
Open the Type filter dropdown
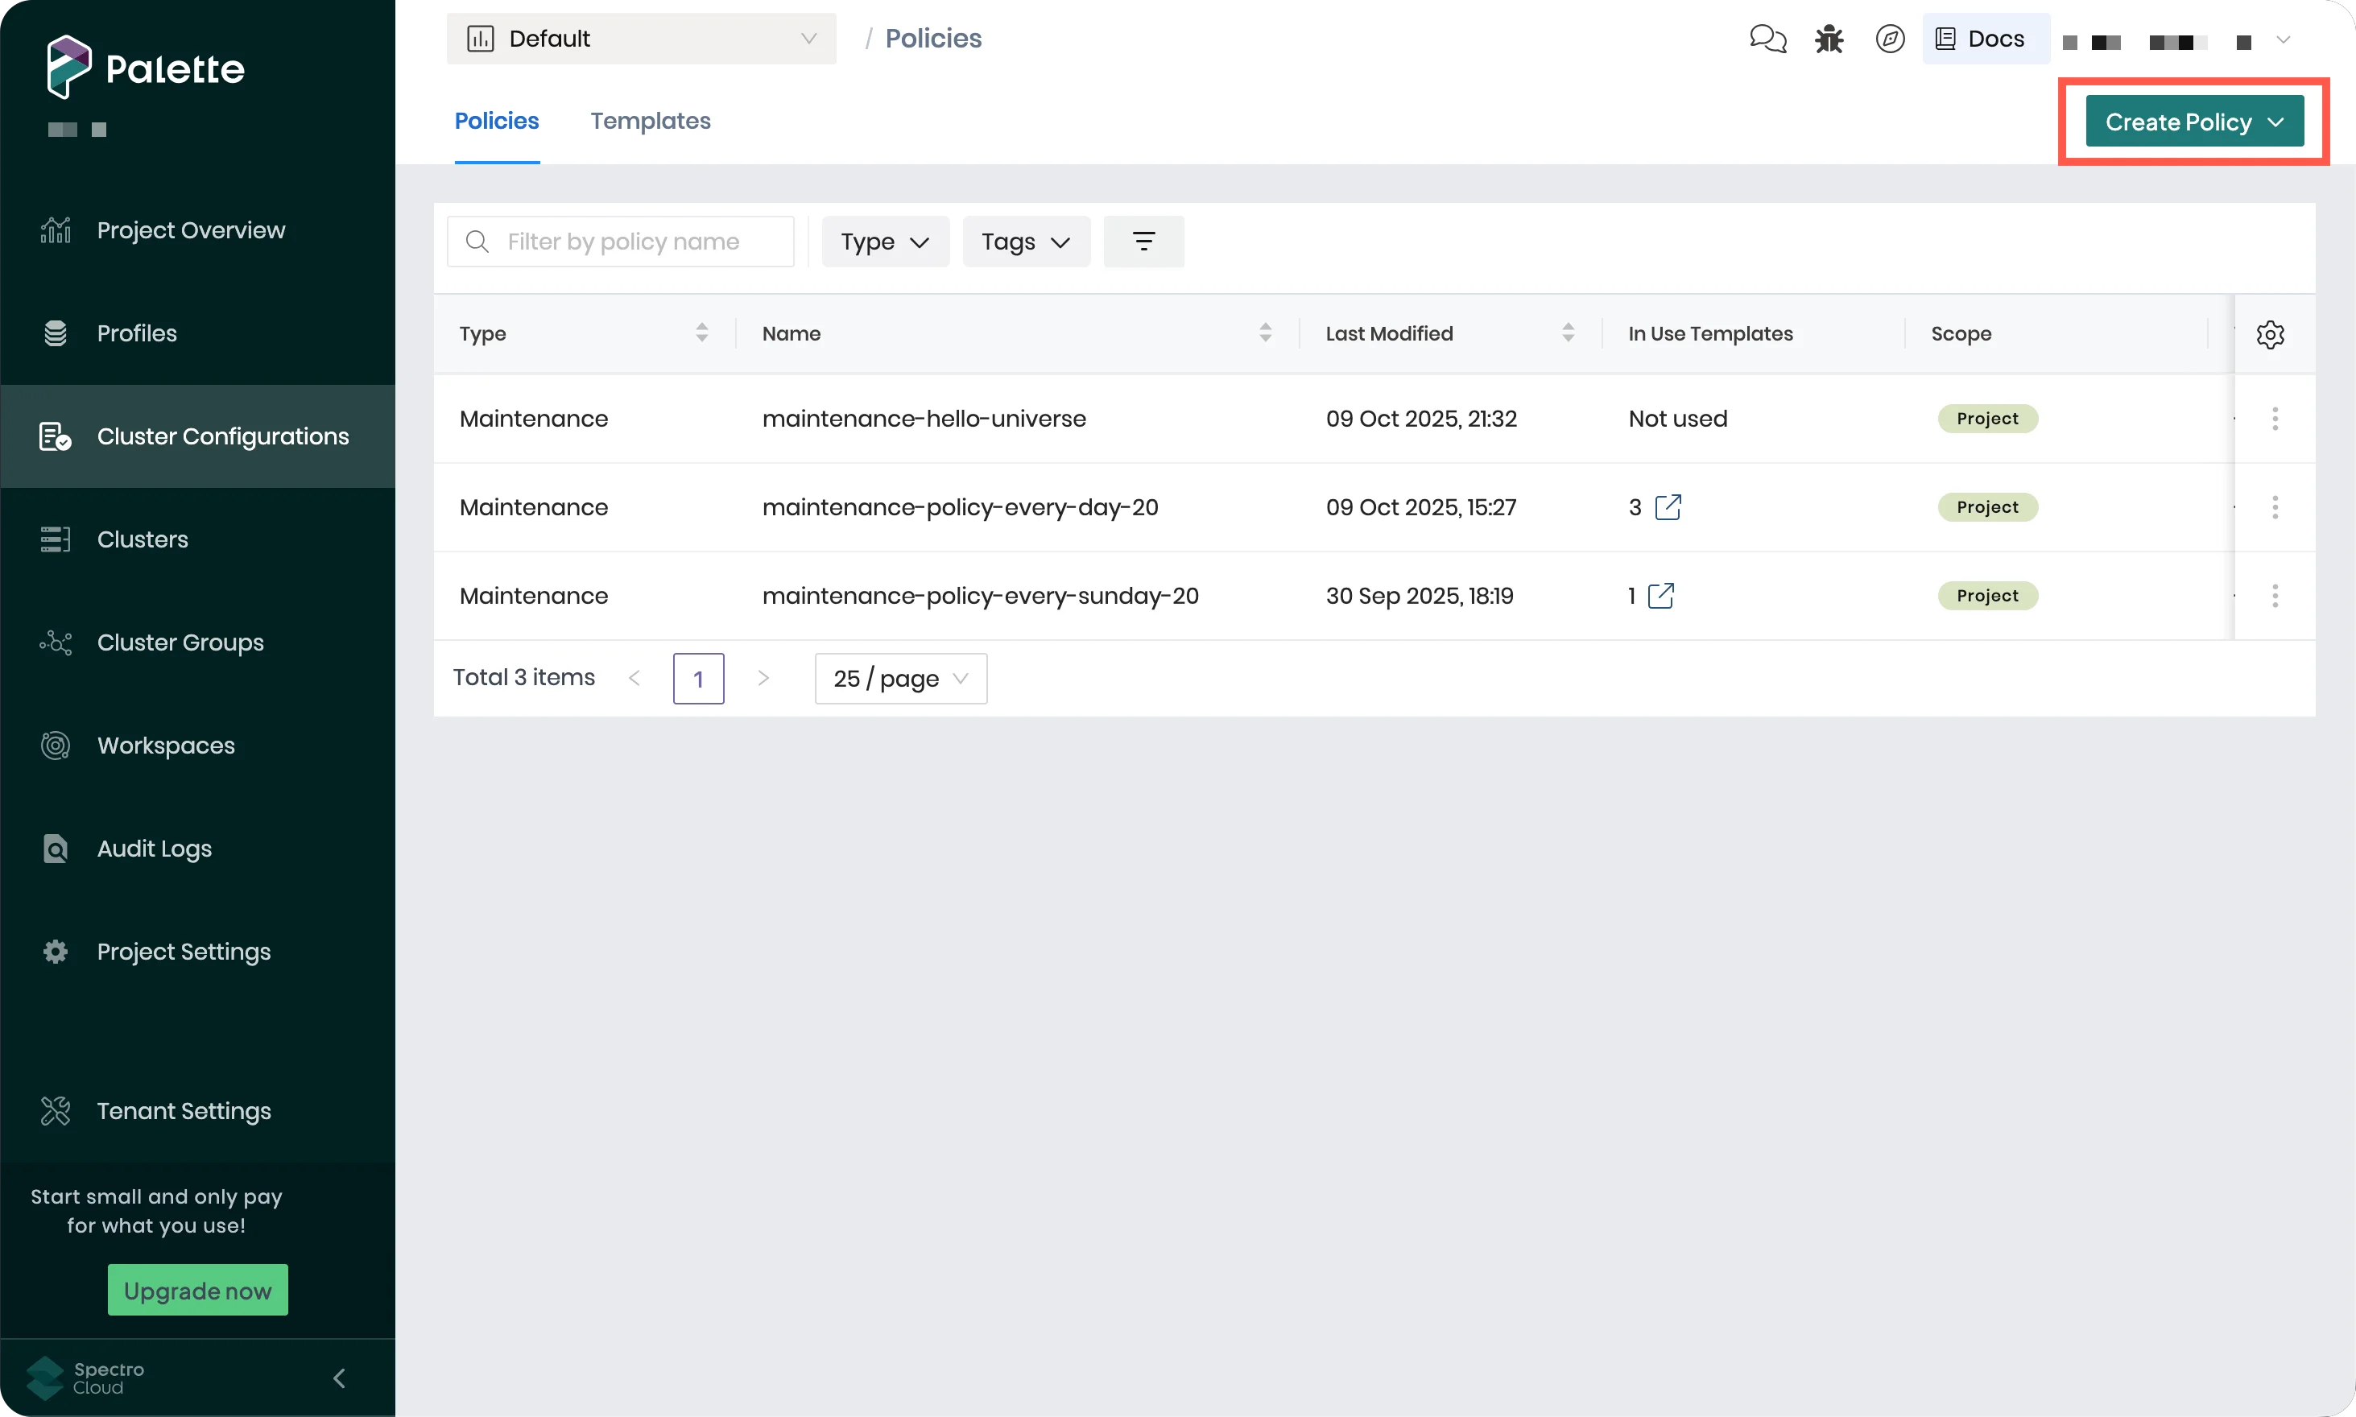coord(883,242)
